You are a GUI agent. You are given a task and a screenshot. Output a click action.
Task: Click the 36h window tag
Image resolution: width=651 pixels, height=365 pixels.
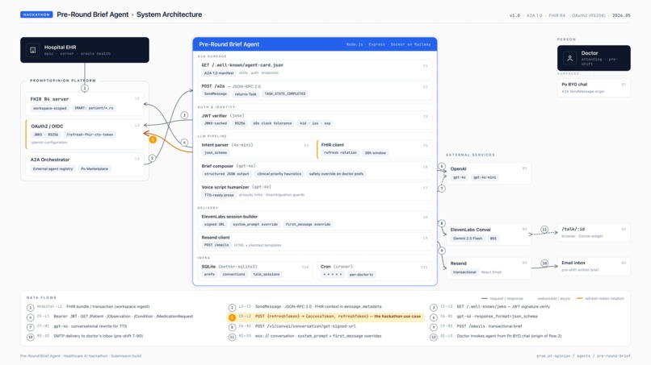376,153
